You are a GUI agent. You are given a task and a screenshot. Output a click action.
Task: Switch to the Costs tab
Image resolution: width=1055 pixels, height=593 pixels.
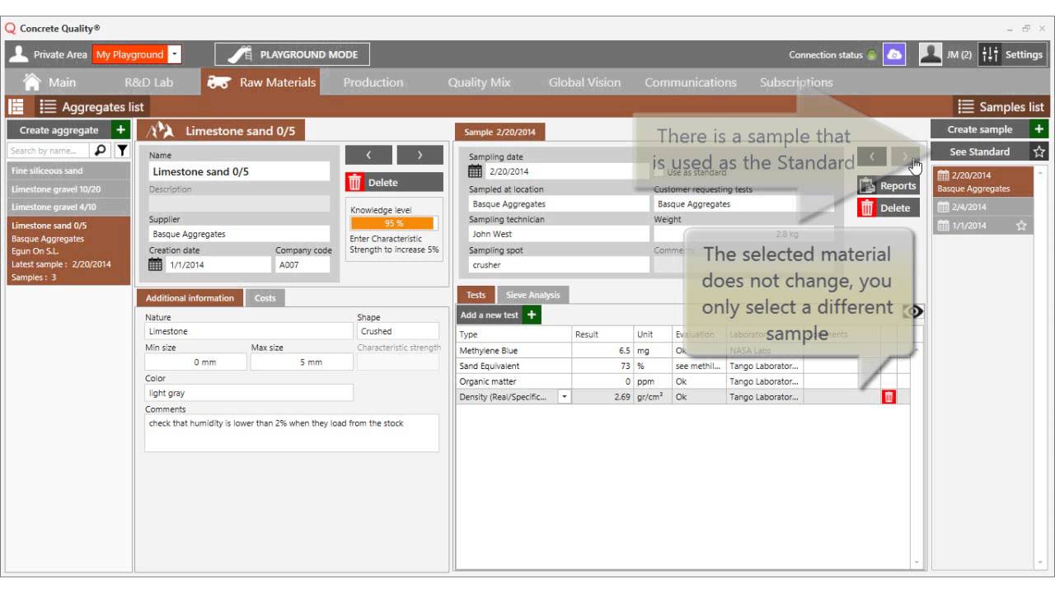(265, 298)
